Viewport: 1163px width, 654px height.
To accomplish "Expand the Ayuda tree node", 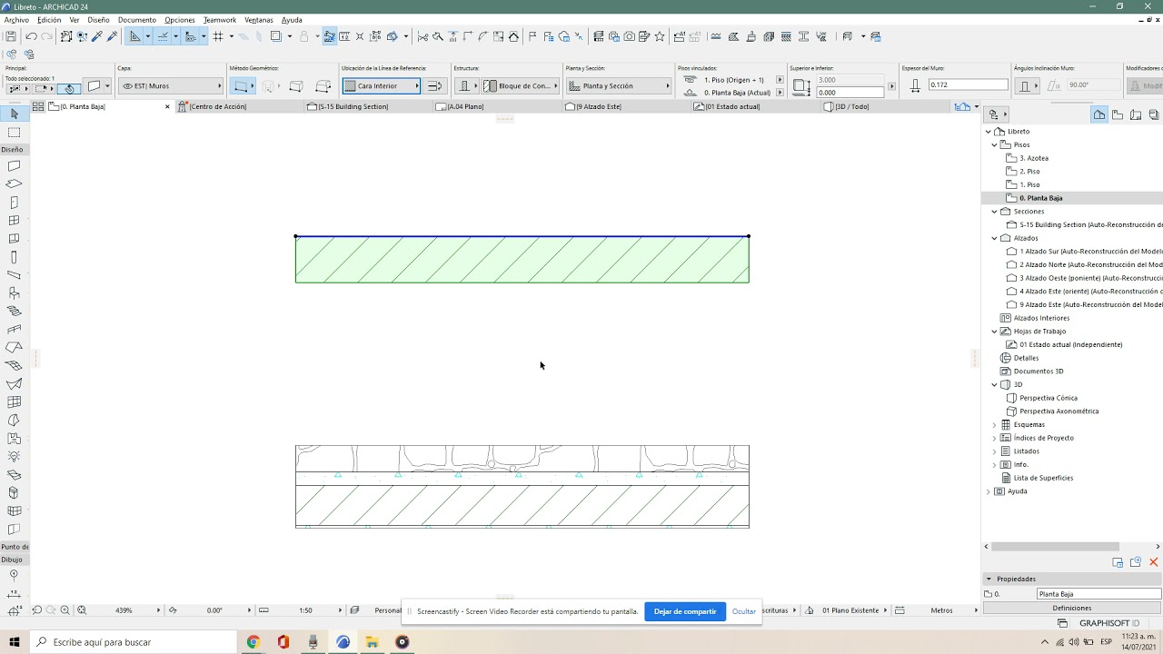I will tap(989, 491).
